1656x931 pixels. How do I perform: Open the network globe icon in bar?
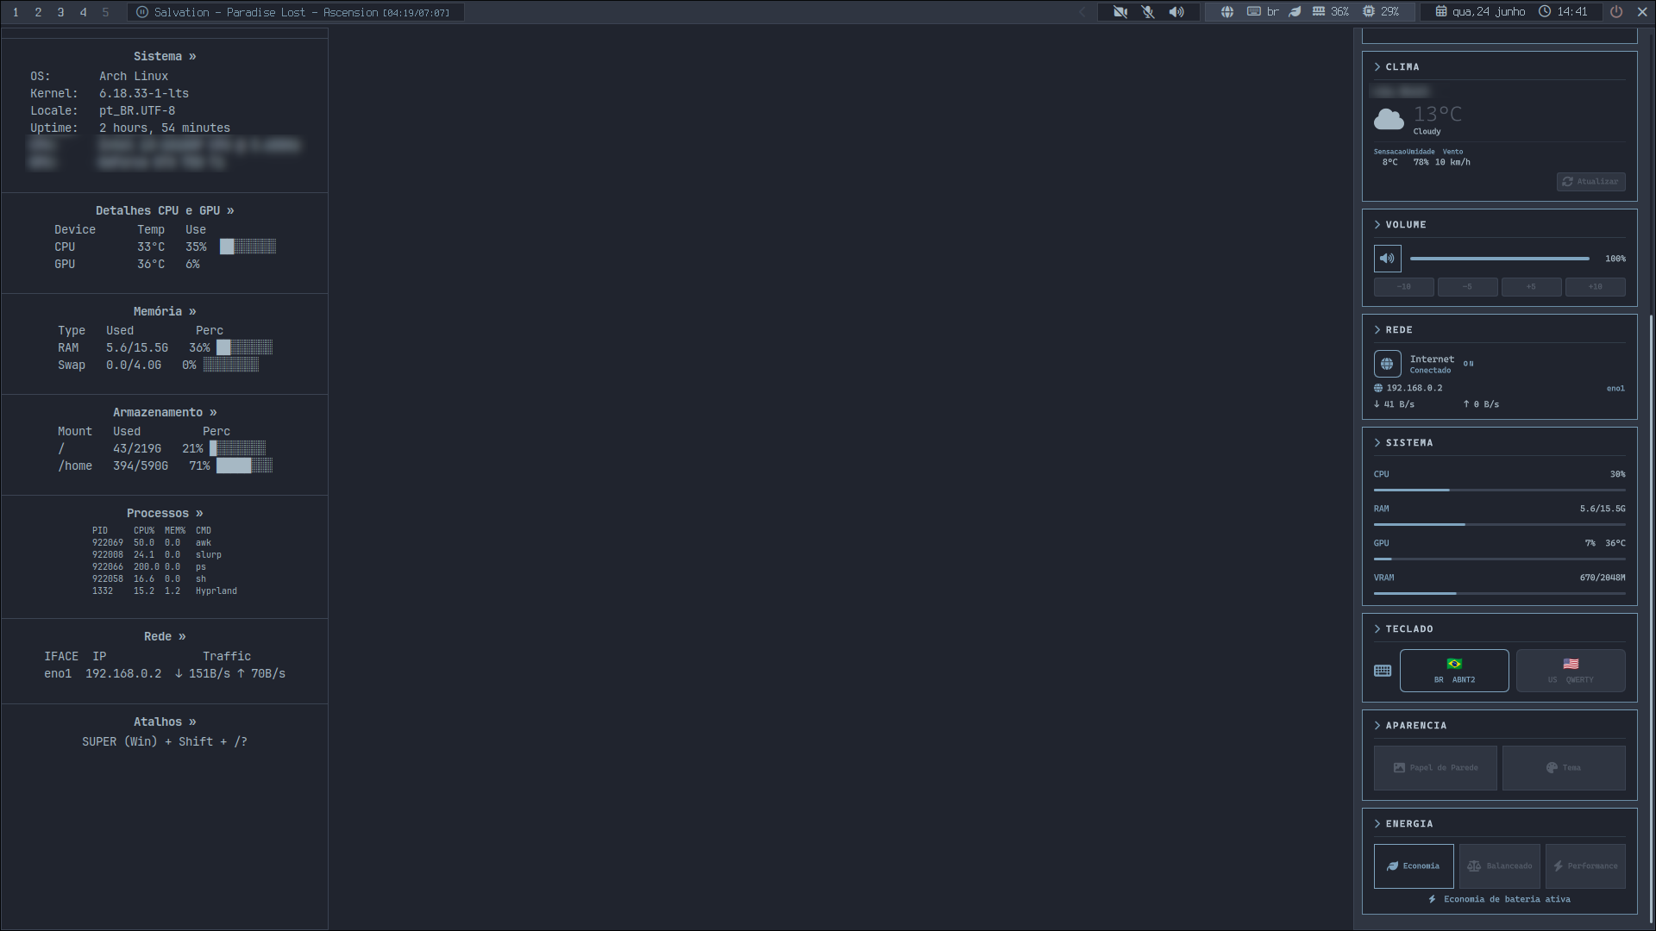(1226, 12)
